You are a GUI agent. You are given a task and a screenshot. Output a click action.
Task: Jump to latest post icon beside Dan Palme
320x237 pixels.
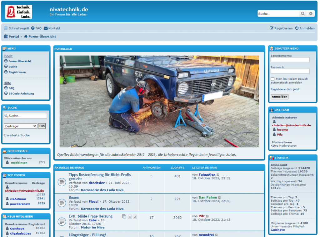click(x=219, y=198)
